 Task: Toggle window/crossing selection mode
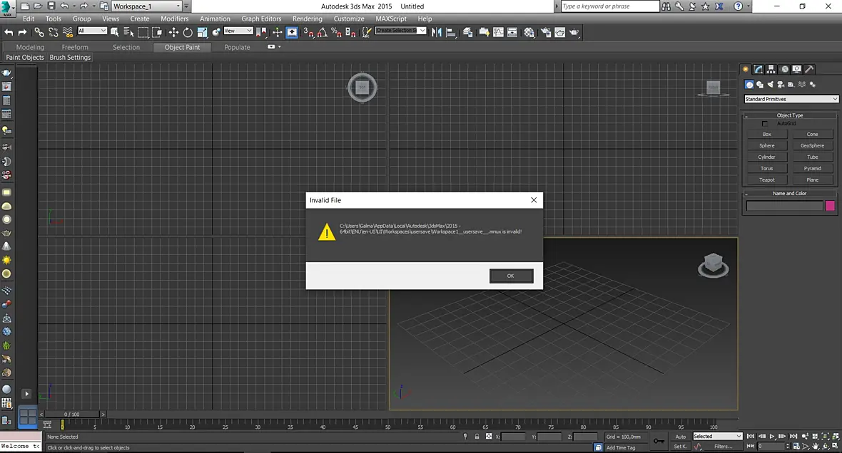157,32
